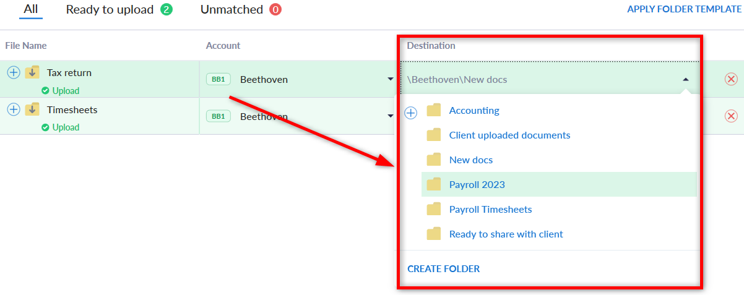Click the Timesheets folder icon
The height and width of the screenshot is (295, 744).
point(32,109)
